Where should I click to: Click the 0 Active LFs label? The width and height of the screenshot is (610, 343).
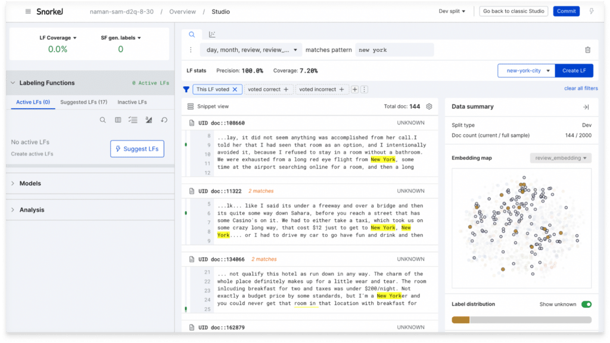tap(151, 83)
